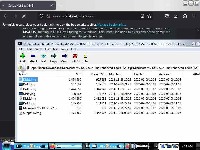
Task: Sort by the Modified column header
Action: tap(120, 74)
